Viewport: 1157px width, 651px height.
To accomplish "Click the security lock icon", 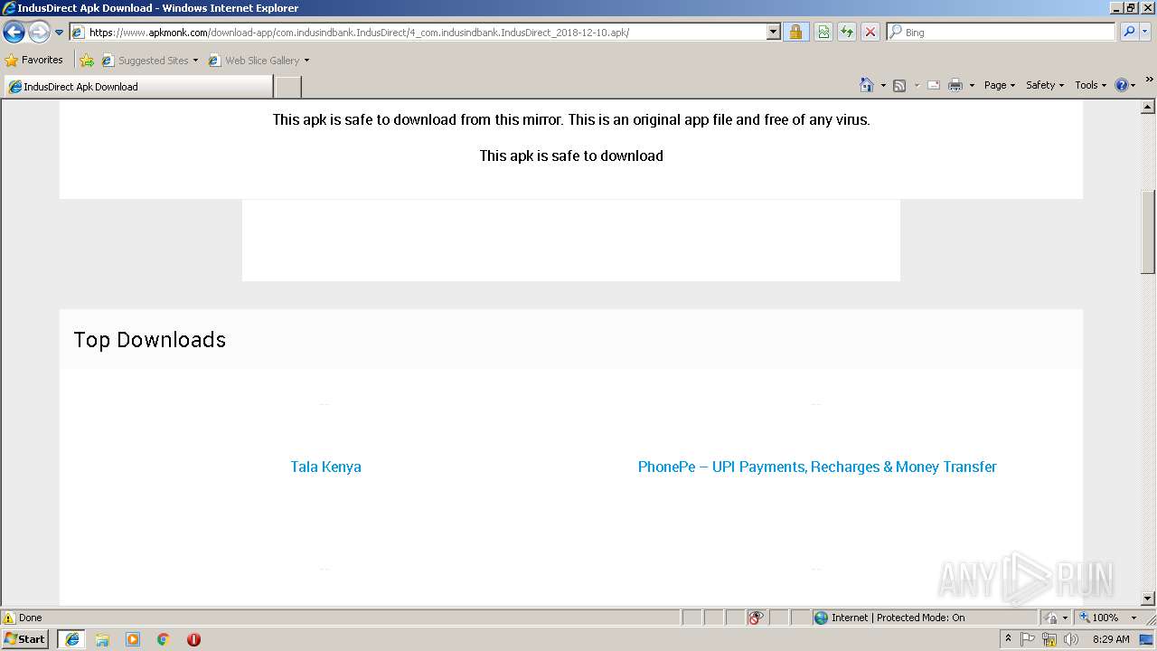I will tap(795, 33).
